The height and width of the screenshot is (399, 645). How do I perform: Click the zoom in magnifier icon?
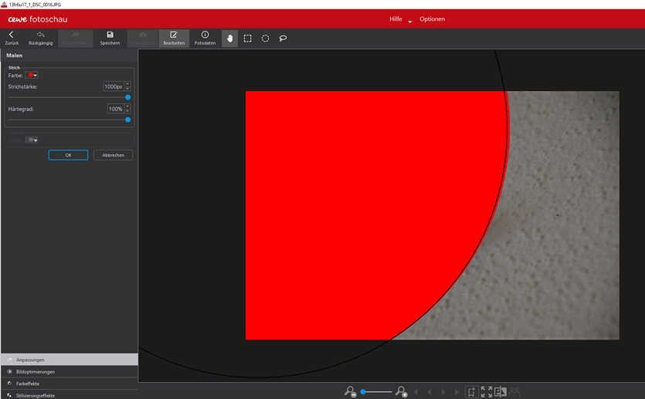(401, 392)
